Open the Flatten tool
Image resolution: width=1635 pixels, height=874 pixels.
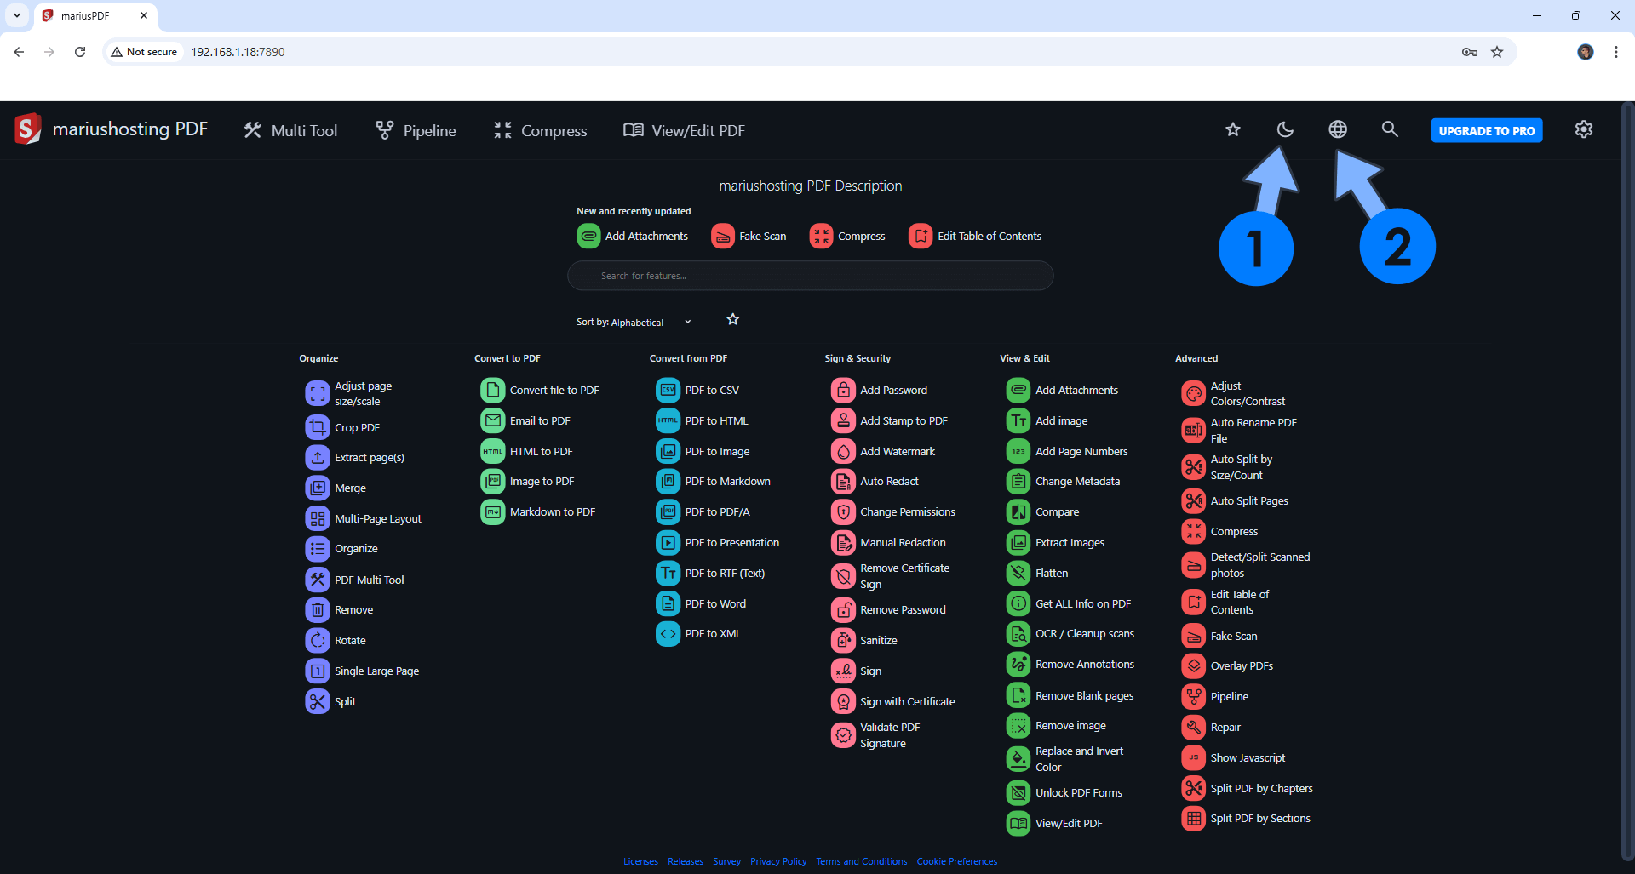point(1038,573)
